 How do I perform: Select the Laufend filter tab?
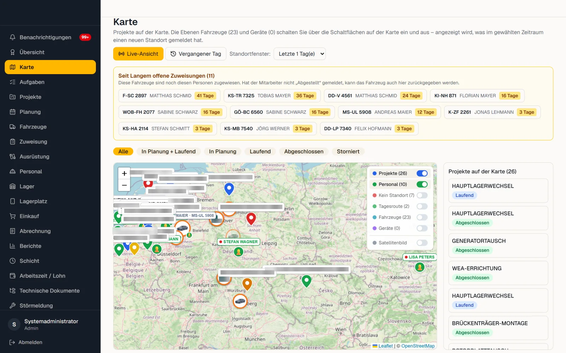(260, 151)
